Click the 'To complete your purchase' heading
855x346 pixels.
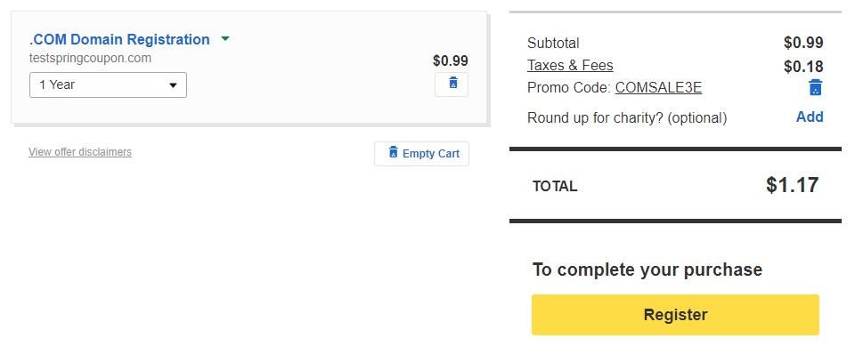click(x=647, y=270)
